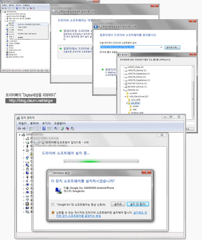
Task: Open the 보기(V) menu in lower Device Manager
Action: point(46,123)
